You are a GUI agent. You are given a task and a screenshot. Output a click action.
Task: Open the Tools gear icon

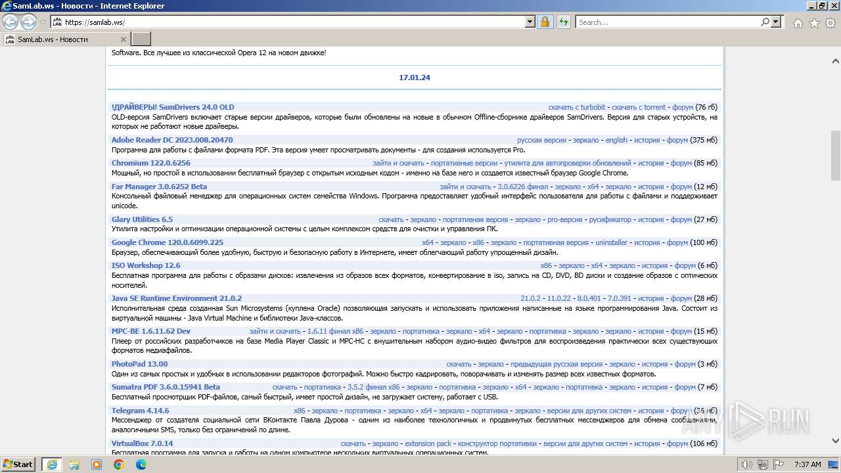pos(830,23)
